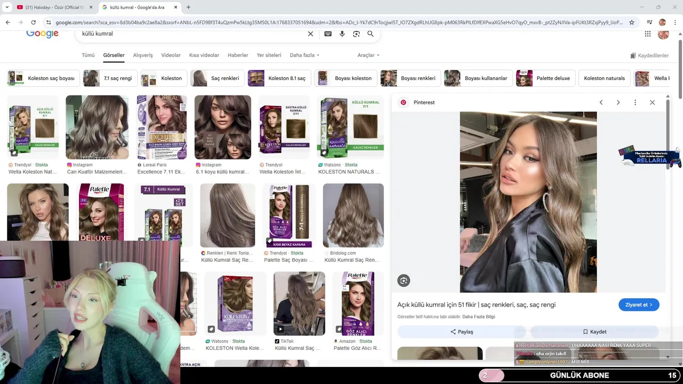The height and width of the screenshot is (384, 683).
Task: Click the Ziyaret et button
Action: click(x=639, y=305)
